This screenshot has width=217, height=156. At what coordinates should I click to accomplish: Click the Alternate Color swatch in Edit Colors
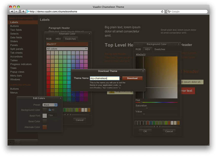point(45,127)
